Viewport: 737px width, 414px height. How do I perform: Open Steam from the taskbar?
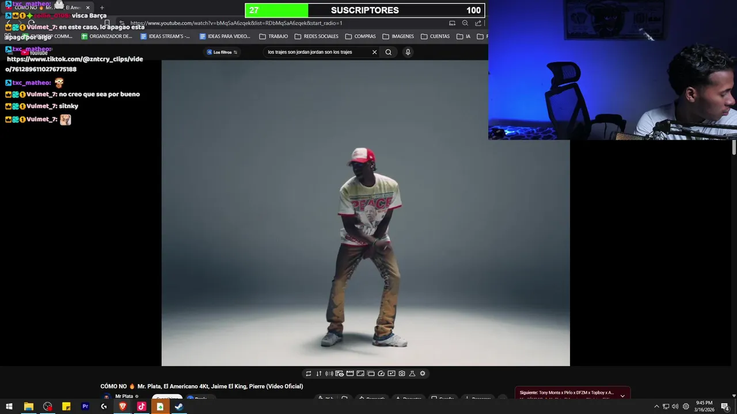point(179,407)
